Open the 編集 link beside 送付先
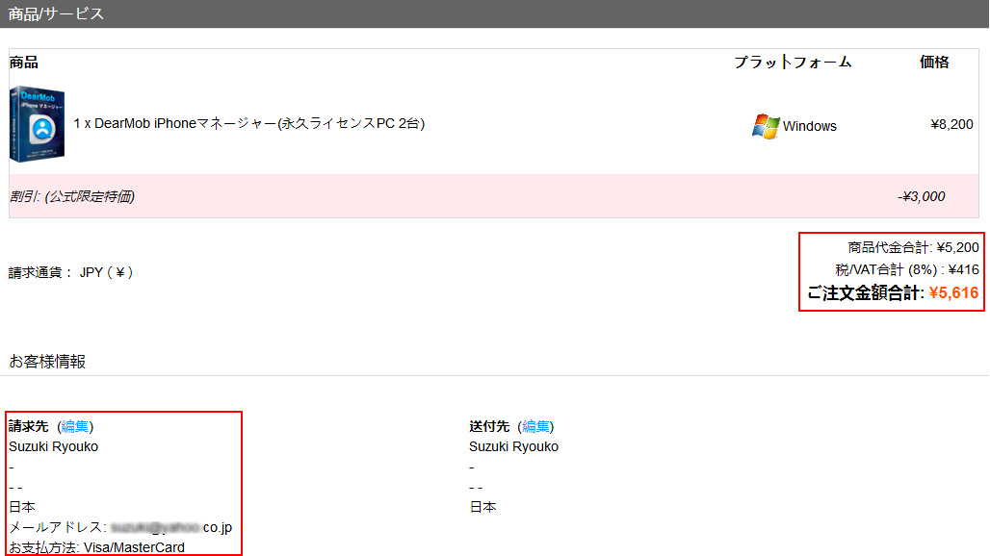The width and height of the screenshot is (990, 556). coord(535,426)
